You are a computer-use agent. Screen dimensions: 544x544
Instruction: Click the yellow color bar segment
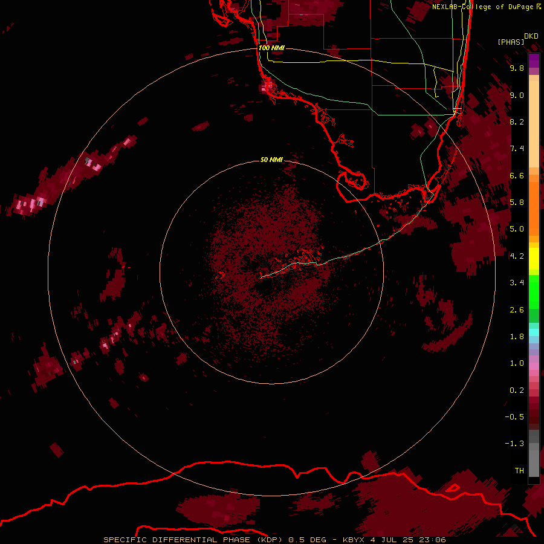point(534,259)
